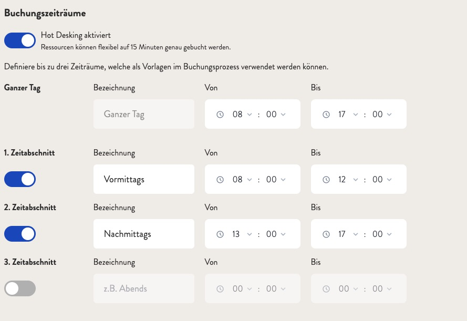Turn off the 2. Zeitabschnitt switch
Viewport: 467px width, 321px height.
[20, 234]
